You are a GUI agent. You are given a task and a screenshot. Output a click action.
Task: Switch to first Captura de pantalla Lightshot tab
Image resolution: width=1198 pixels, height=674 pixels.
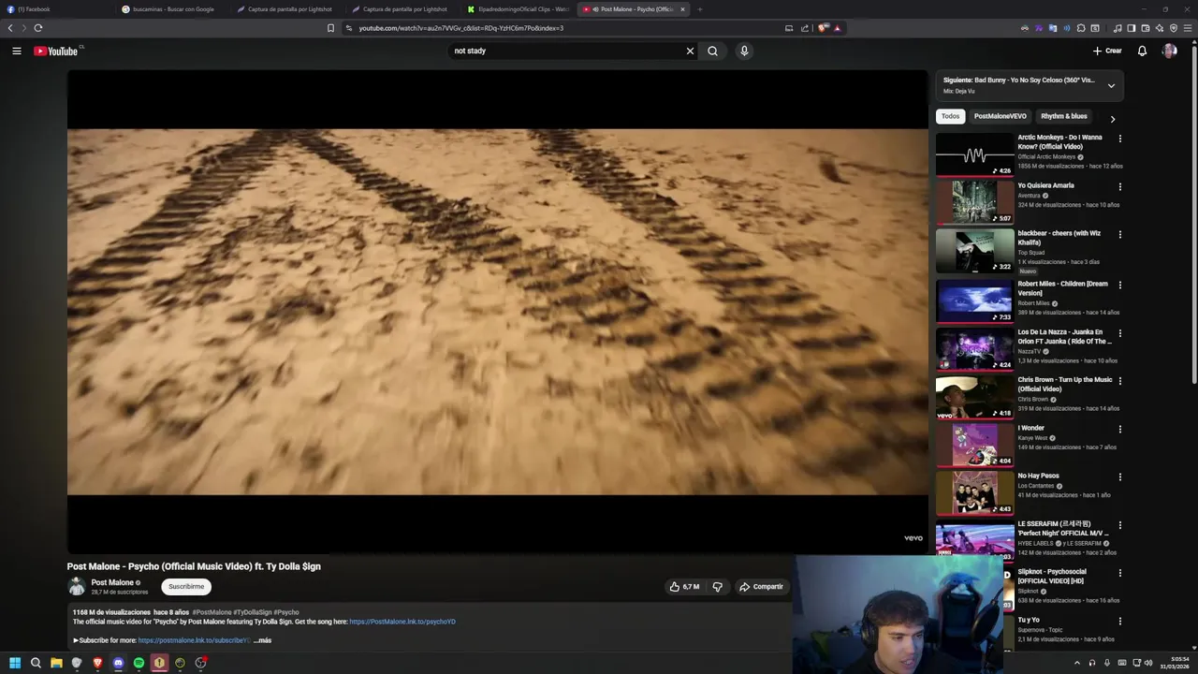pyautogui.click(x=287, y=9)
